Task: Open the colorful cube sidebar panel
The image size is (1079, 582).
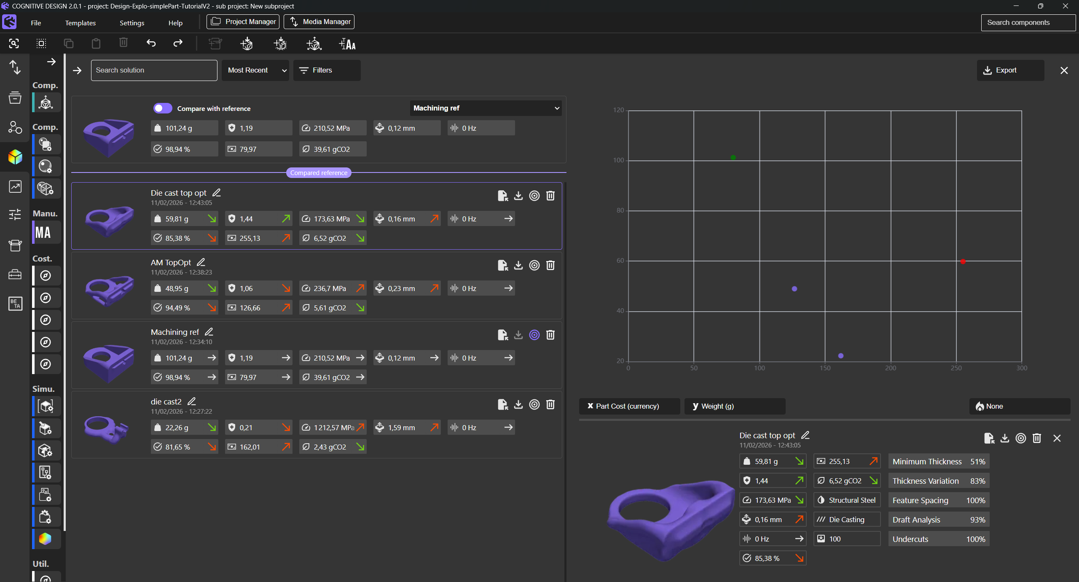Action: tap(15, 157)
